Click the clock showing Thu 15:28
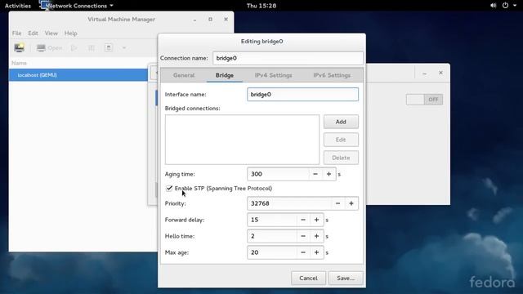The width and height of the screenshot is (523, 294). (x=261, y=6)
